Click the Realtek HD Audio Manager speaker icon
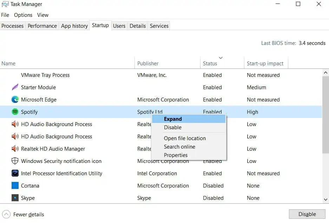 pos(15,149)
